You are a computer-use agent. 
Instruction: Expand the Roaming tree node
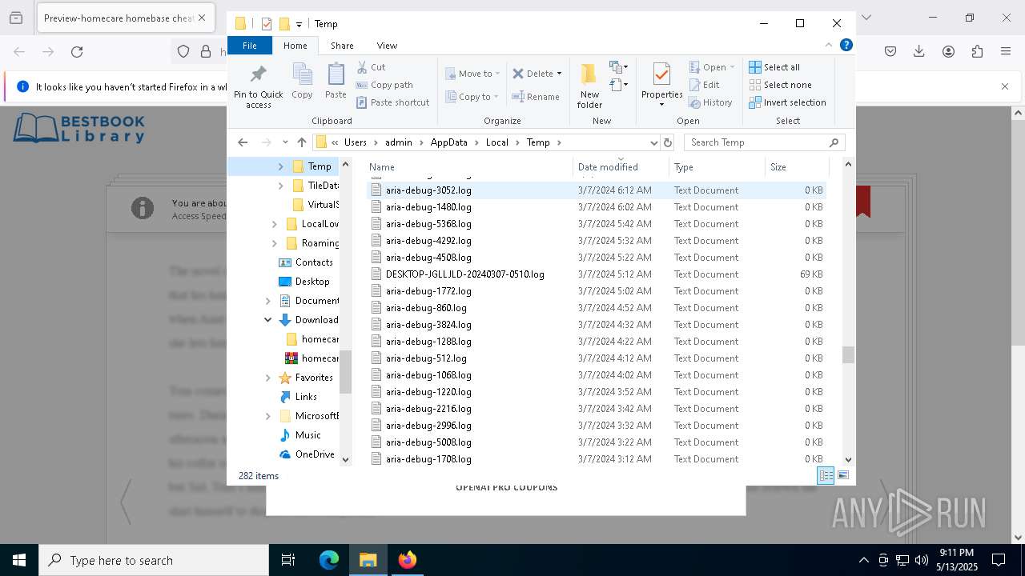click(275, 243)
